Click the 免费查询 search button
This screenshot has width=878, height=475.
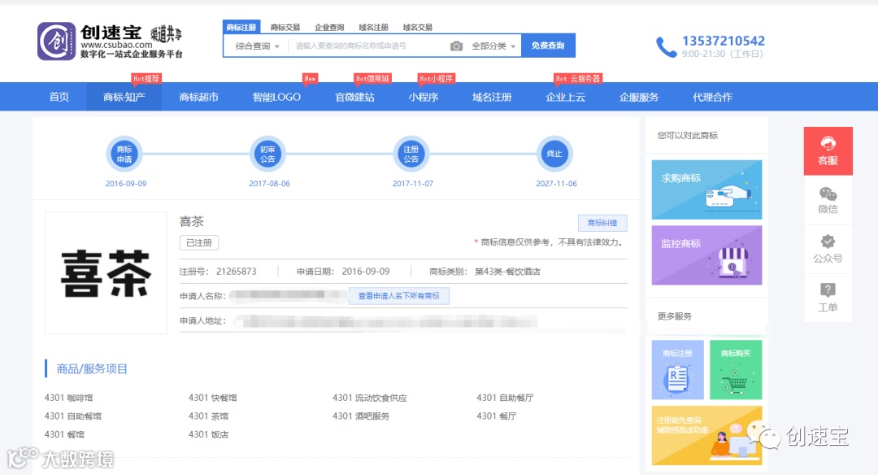pos(548,46)
